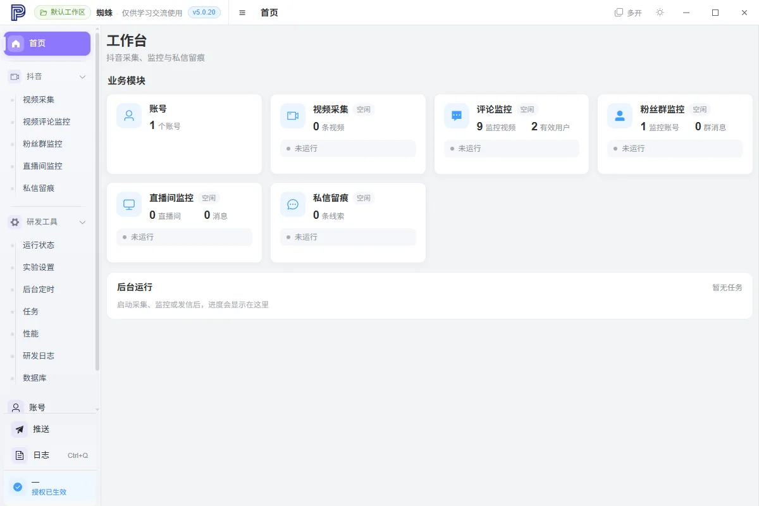Screen dimensions: 759x506
Task: Click the 9 监控视频 count
Action: pos(497,126)
